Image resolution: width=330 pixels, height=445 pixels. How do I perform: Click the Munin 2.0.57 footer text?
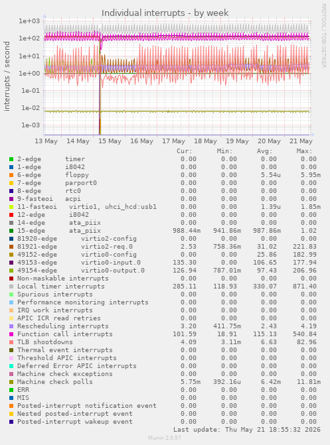(x=165, y=438)
